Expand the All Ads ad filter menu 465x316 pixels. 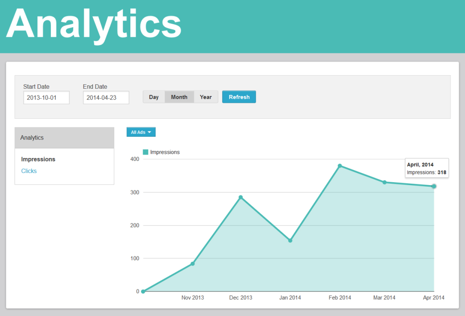click(x=140, y=132)
